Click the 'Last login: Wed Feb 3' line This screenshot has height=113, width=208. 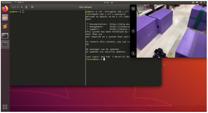[x=108, y=57]
